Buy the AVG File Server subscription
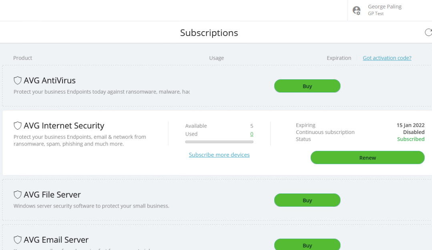This screenshot has height=250, width=432. pyautogui.click(x=307, y=200)
